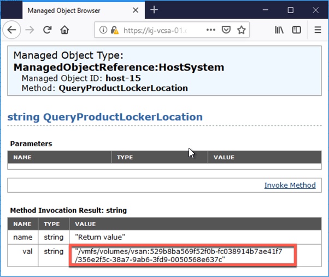
Task: Toggle the sidebar view icon
Action: (296, 30)
